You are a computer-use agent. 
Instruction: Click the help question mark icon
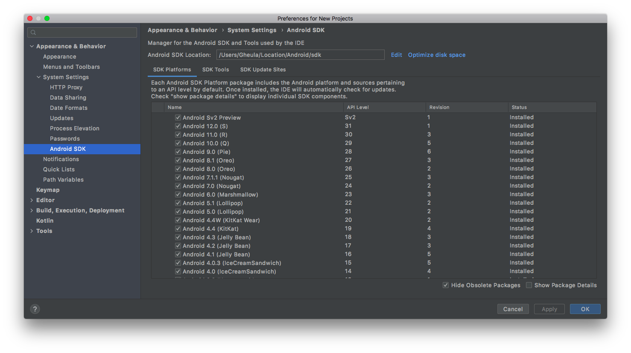(35, 309)
